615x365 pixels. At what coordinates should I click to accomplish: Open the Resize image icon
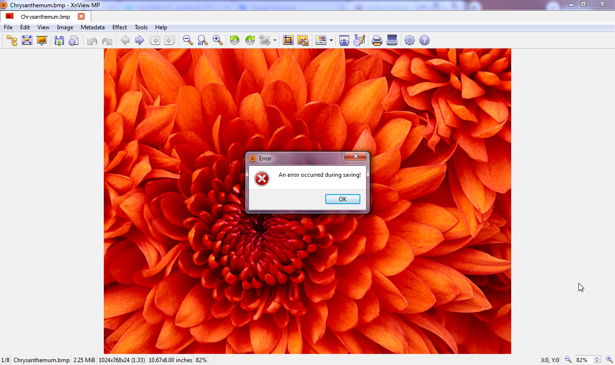click(x=303, y=40)
